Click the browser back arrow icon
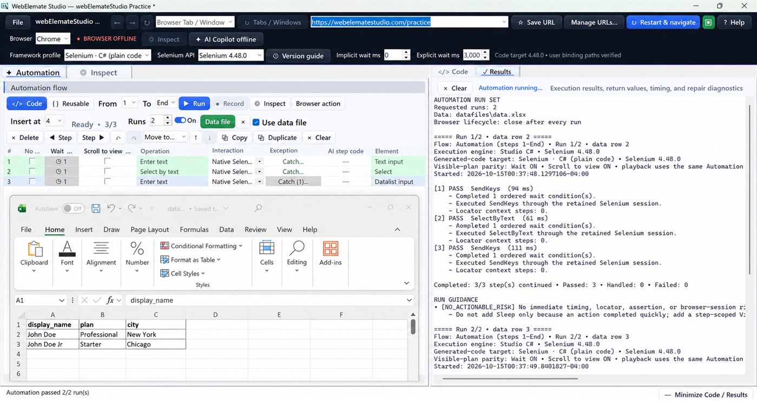757x401 pixels. pos(117,23)
